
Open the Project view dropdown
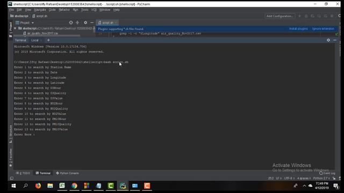pos(25,23)
